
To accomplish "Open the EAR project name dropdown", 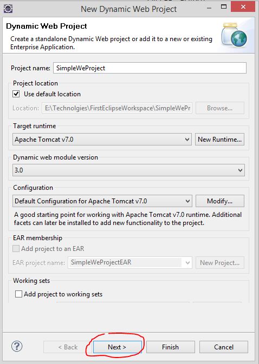I will [130, 262].
